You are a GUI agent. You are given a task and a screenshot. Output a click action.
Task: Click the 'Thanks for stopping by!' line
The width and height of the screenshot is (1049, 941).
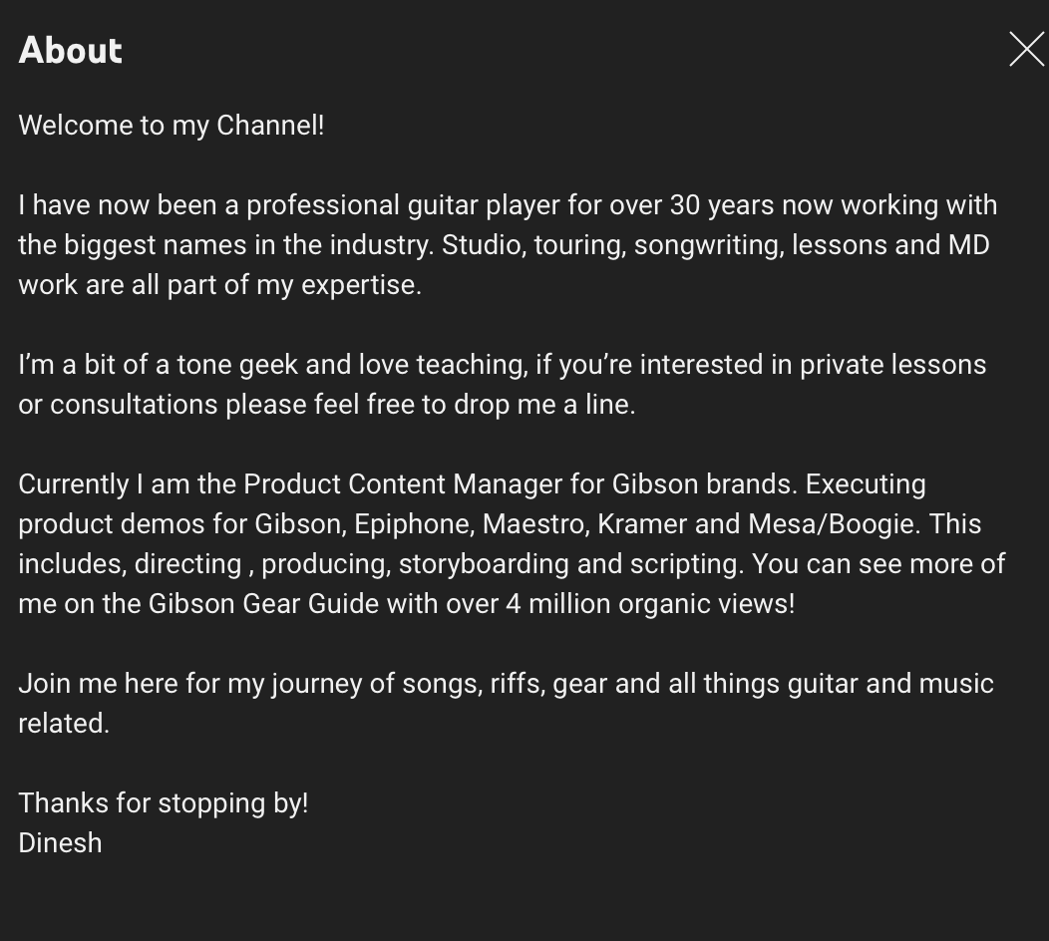pos(164,803)
